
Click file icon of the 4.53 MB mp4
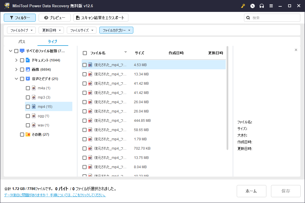90,65
